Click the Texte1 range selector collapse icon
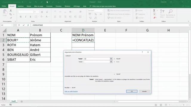The width and height of the screenshot is (191, 107). tap(111, 59)
